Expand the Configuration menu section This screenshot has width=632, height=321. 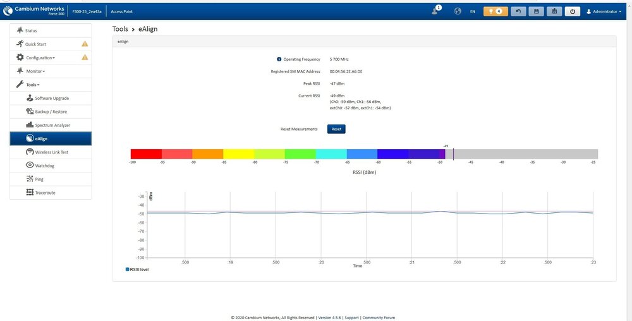pos(40,58)
